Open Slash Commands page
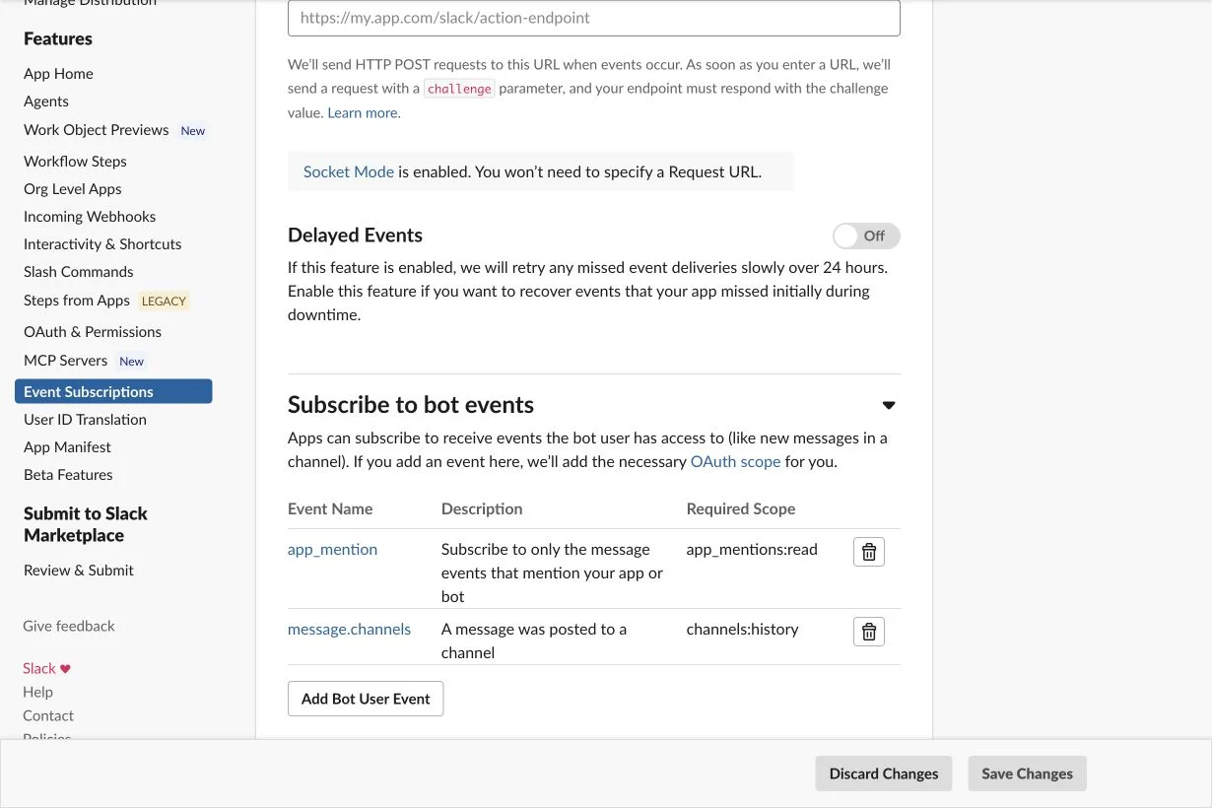 coord(79,272)
